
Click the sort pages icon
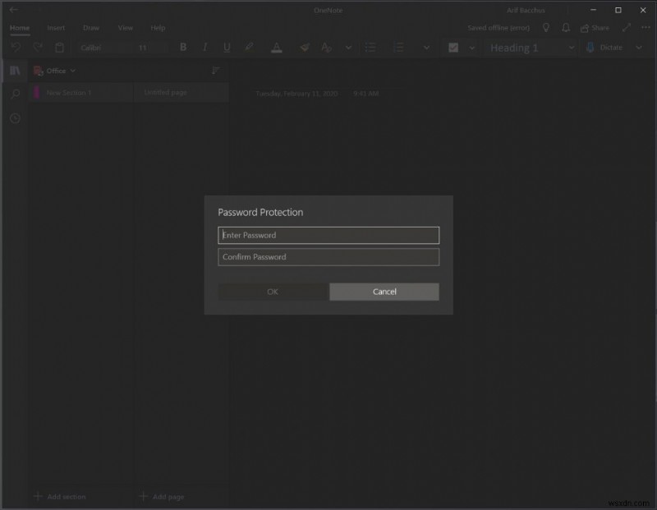(x=215, y=71)
